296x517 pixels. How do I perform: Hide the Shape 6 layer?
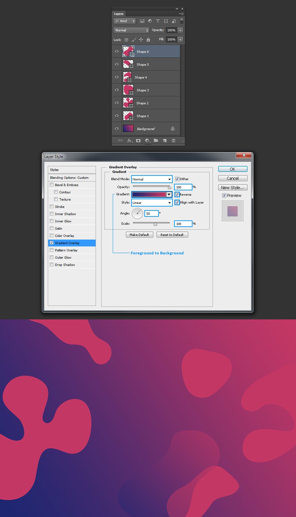(x=117, y=51)
